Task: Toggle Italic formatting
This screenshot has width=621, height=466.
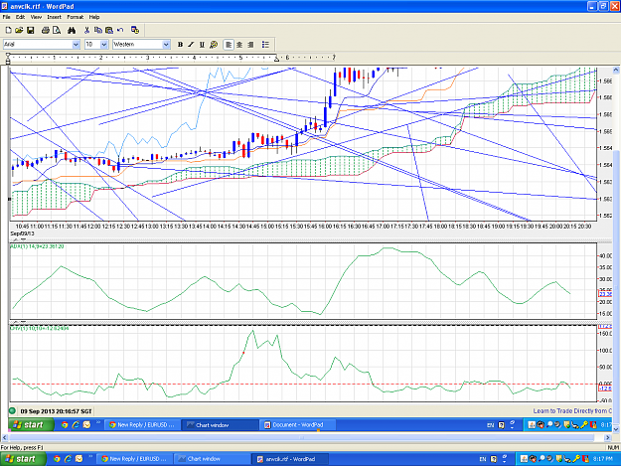Action: 191,45
